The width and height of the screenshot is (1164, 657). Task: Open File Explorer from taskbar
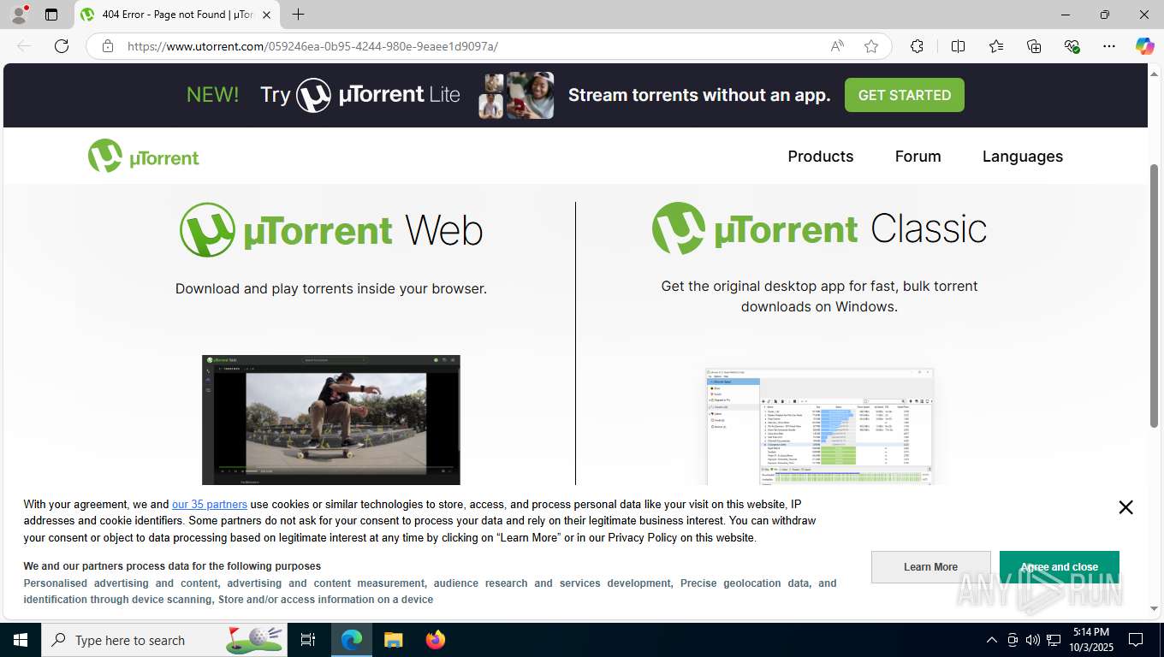click(393, 640)
